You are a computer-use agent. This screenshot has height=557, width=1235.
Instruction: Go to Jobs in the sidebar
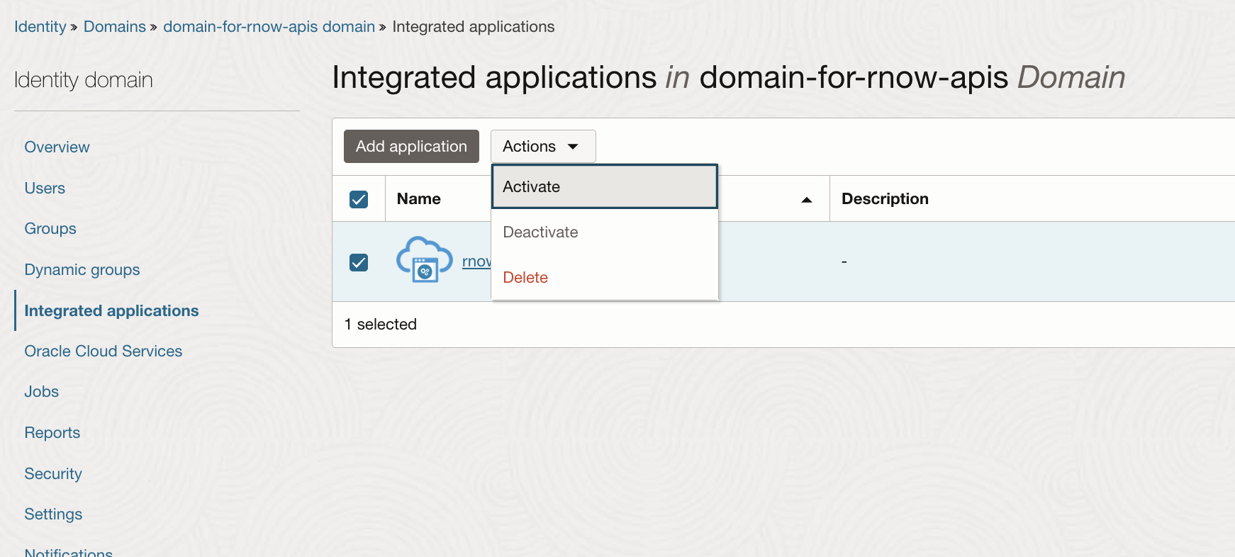tap(42, 392)
